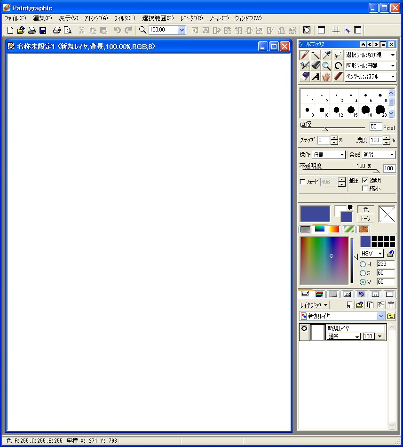Click the large foreground color swatch
This screenshot has height=447, width=403.
(315, 214)
